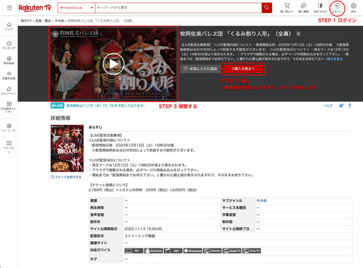Click the red search magnifier button
The width and height of the screenshot is (363, 268).
pyautogui.click(x=267, y=8)
